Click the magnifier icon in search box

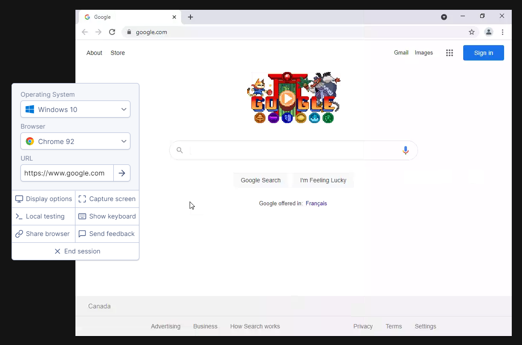point(180,150)
